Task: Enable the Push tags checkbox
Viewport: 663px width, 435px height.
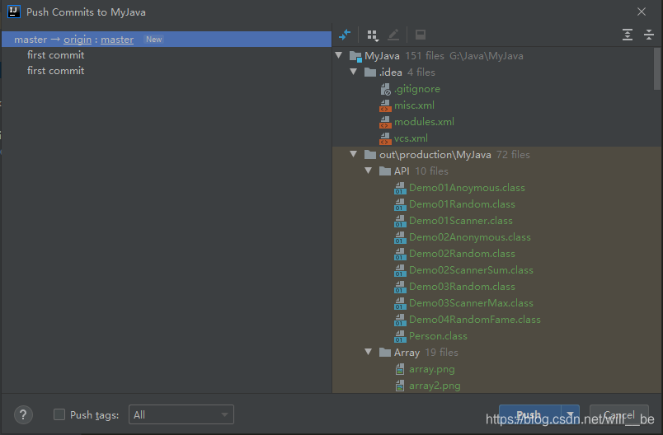Action: coord(59,414)
